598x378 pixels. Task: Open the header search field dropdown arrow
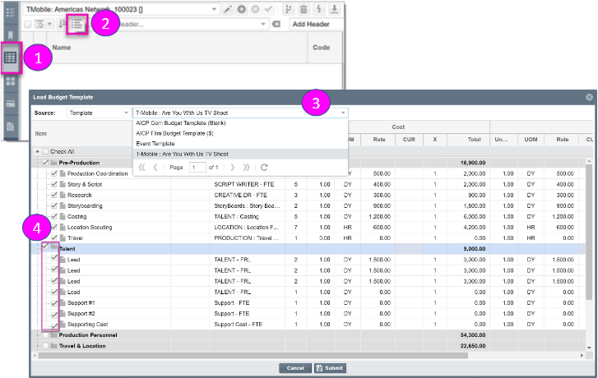tap(263, 25)
